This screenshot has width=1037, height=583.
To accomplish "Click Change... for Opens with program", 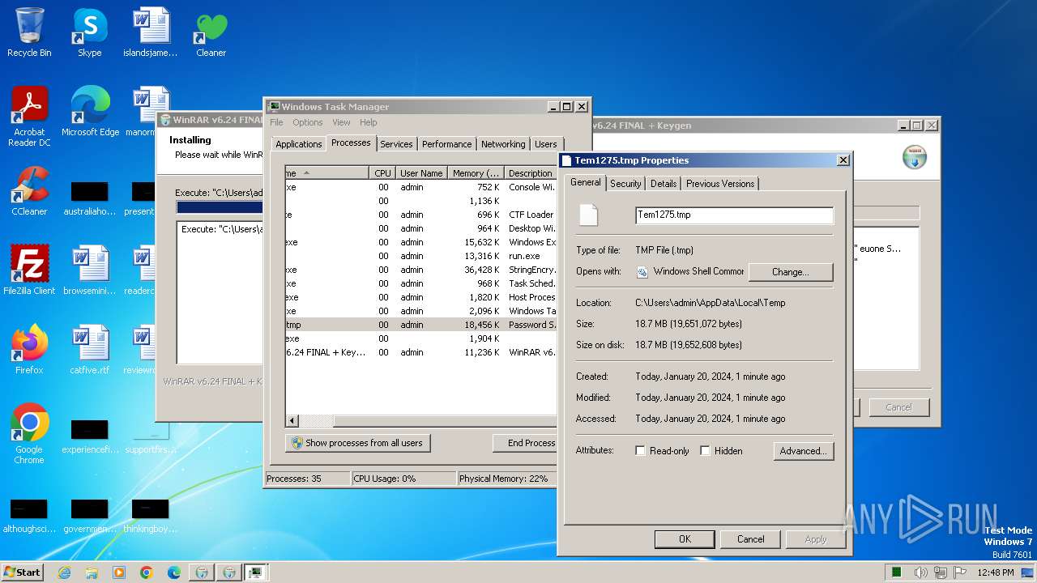I will point(791,272).
